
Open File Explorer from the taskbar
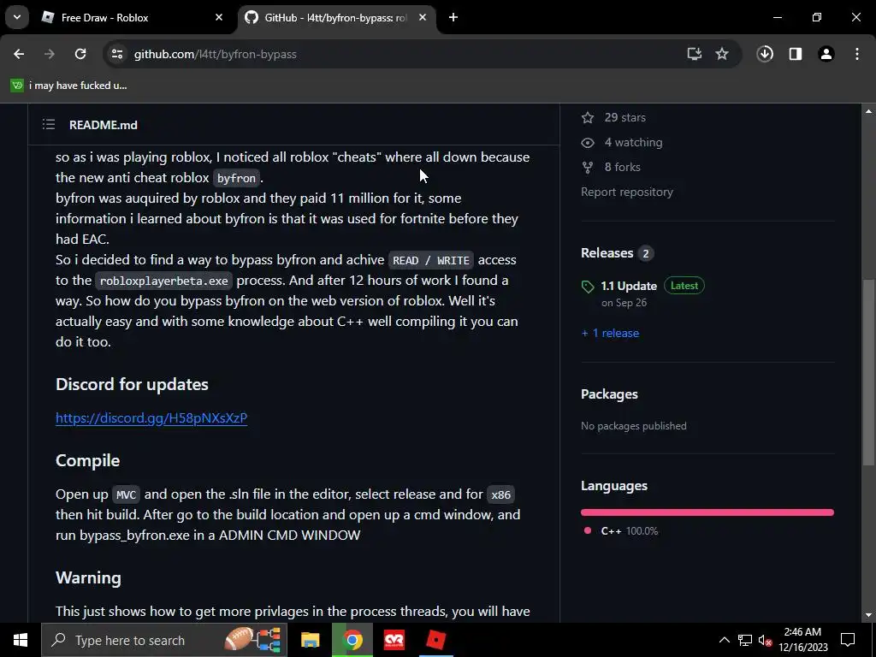tap(310, 640)
